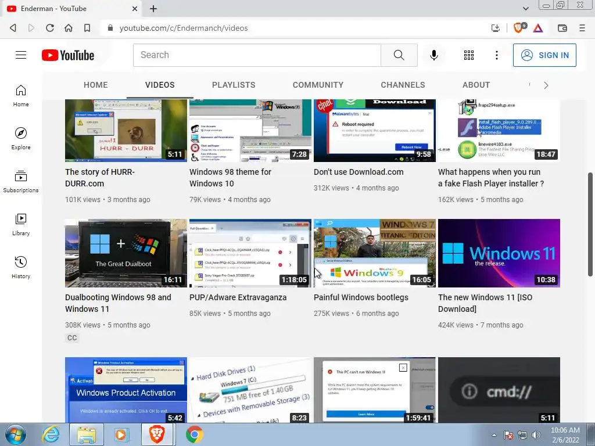The image size is (595, 446).
Task: Open Windows Explorer from the taskbar
Action: point(87,434)
